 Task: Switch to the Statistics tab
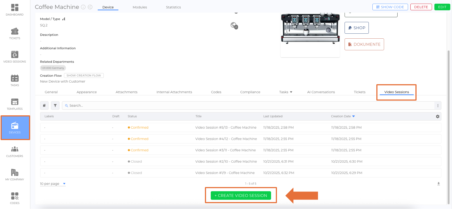[x=173, y=7]
